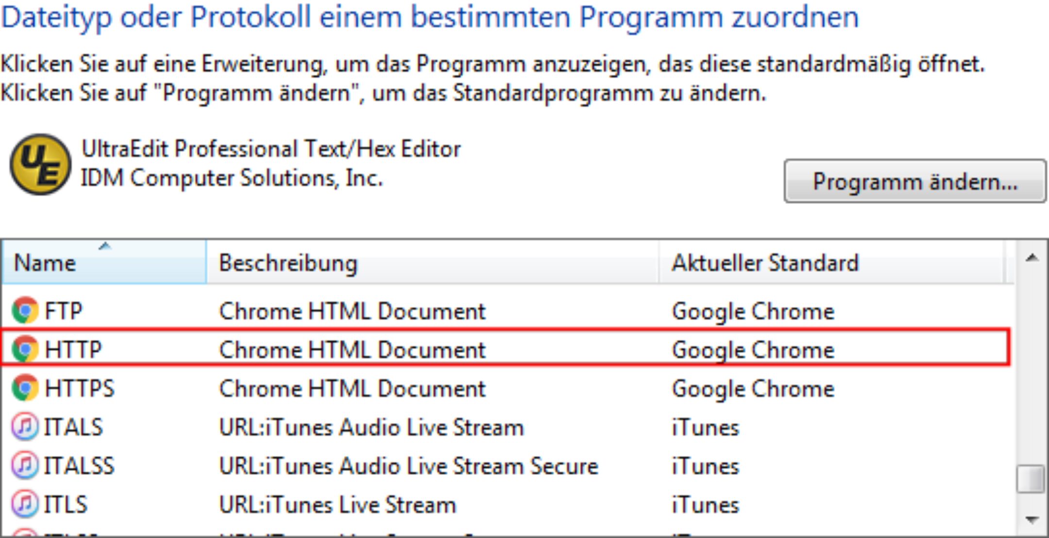Click the iTunes icon beside ITLS

coord(25,504)
